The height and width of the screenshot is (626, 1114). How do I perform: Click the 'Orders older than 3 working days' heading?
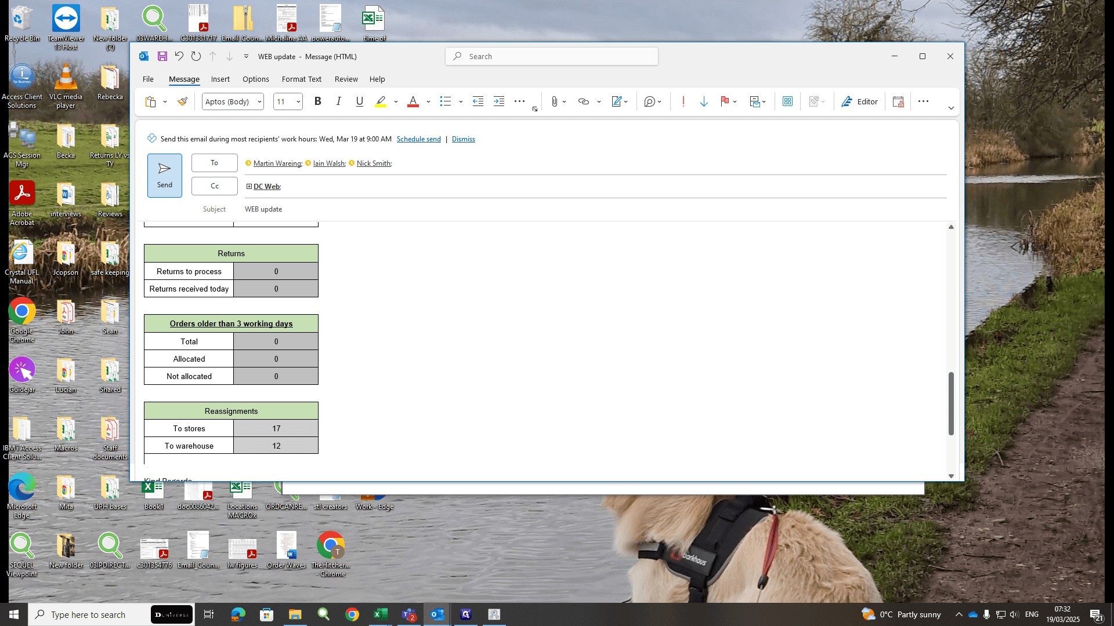(231, 323)
